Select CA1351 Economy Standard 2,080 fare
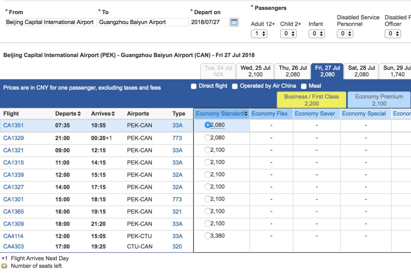This screenshot has height=273, width=411. pyautogui.click(x=208, y=125)
